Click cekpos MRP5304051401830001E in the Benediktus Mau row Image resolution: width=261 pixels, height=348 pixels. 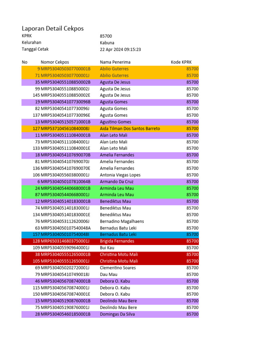pyautogui.click(x=66, y=215)
